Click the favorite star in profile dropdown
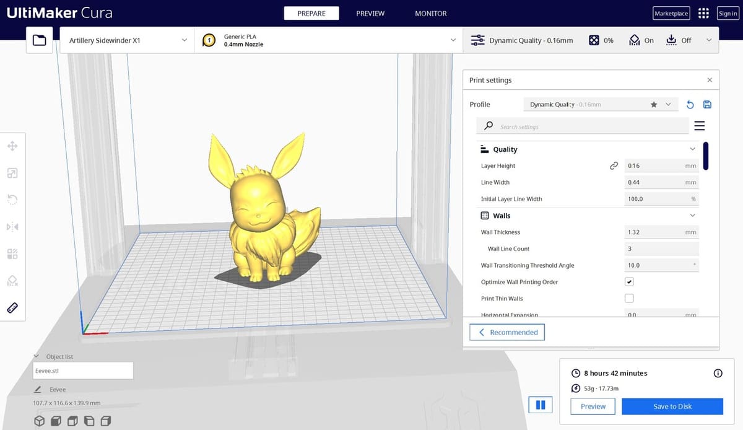Viewport: 743px width, 430px height. [x=654, y=105]
